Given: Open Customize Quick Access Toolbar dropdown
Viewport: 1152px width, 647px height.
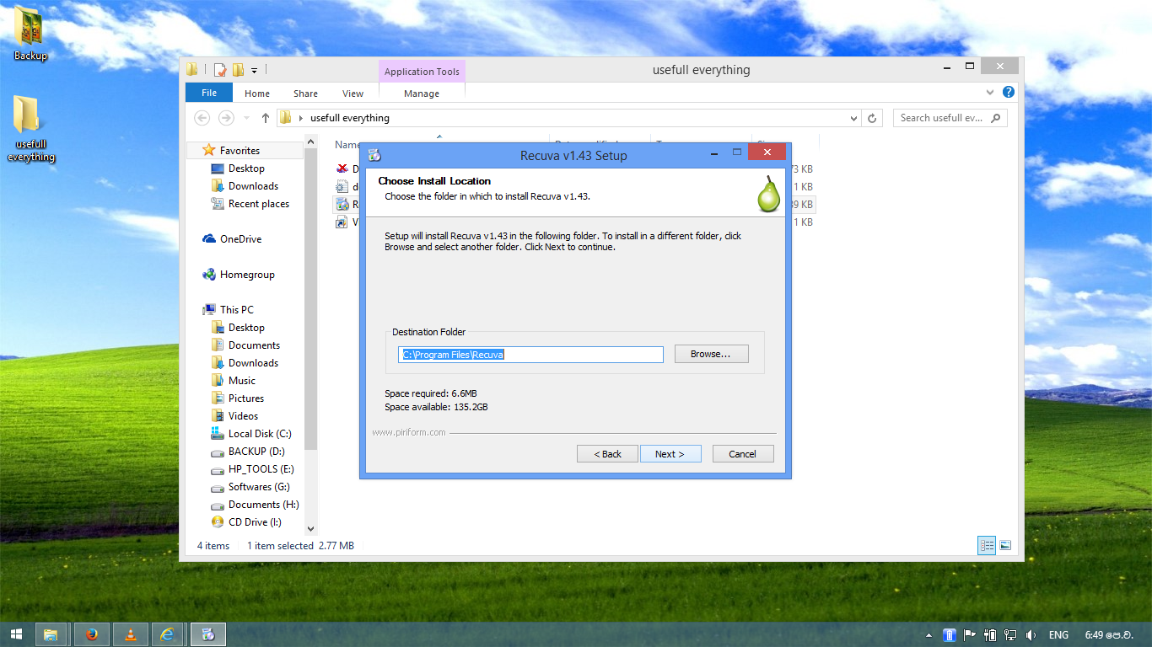Looking at the screenshot, I should [254, 70].
